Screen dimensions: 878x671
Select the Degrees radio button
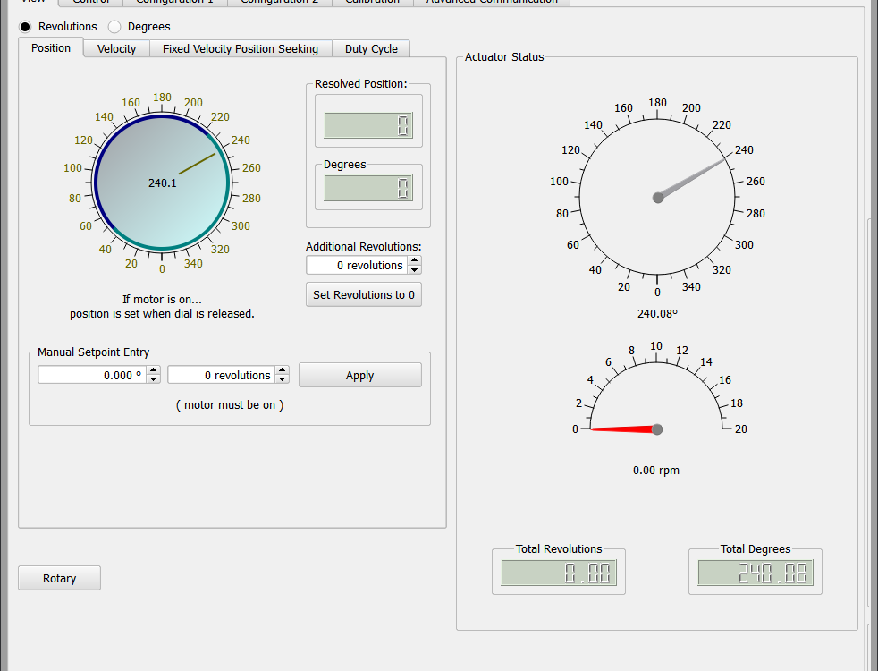114,27
